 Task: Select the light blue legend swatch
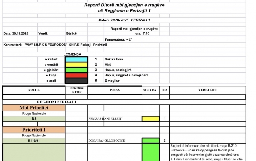[76, 59]
